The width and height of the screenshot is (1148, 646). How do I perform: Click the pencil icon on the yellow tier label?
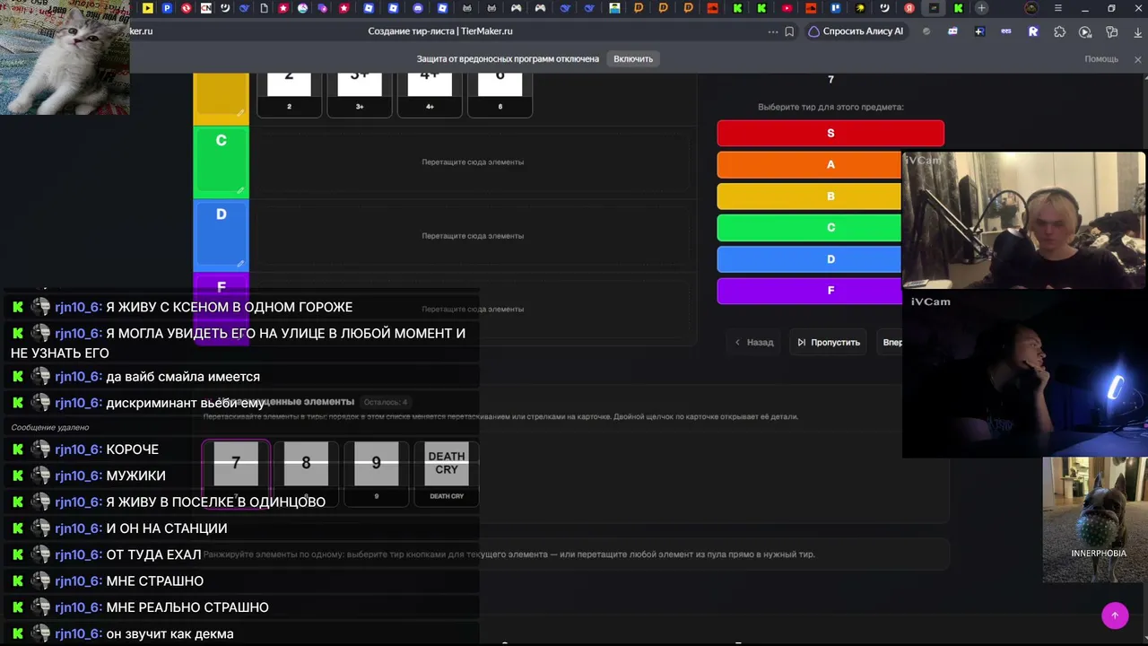[x=239, y=113]
